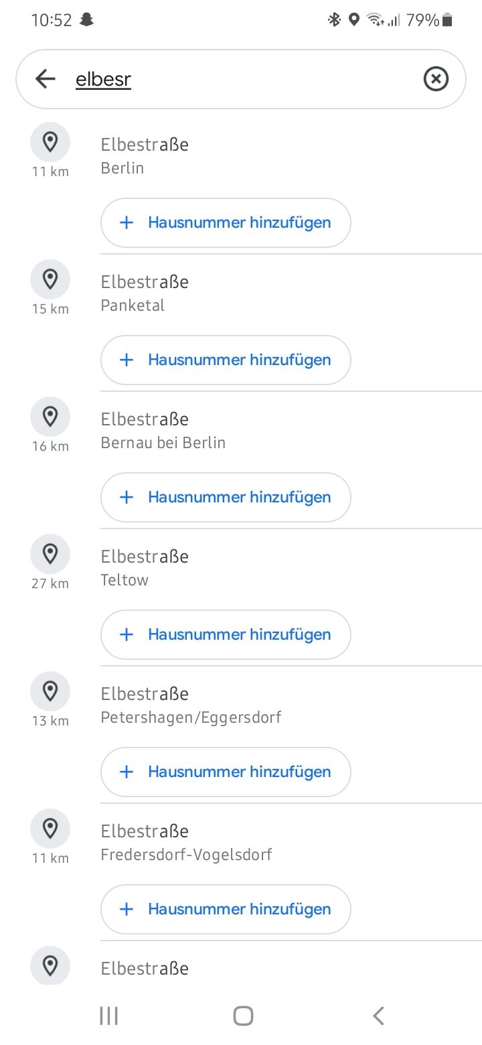Tap 'Hausnummer hinzufügen' under Teltow
Viewport: 482px width, 1045px height.
click(226, 634)
